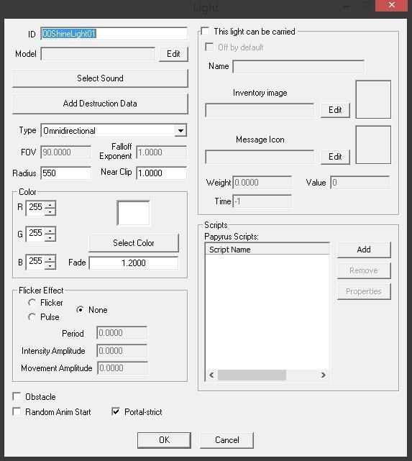Image resolution: width=412 pixels, height=461 pixels.
Task: Click the Radius input field
Action: [x=66, y=173]
